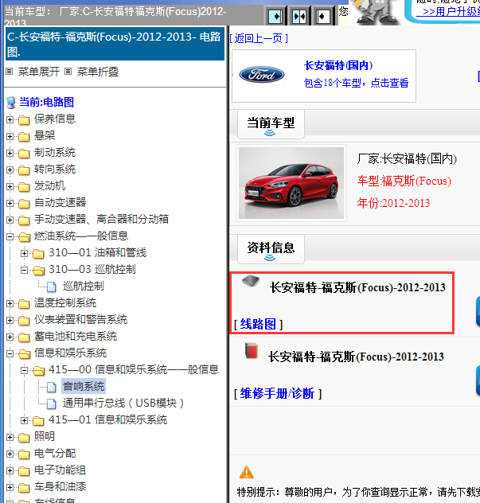Click the 车型:福克斯(Focus) red text

pos(404,181)
